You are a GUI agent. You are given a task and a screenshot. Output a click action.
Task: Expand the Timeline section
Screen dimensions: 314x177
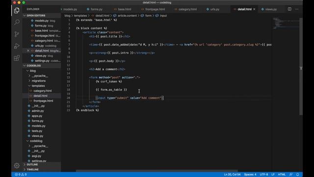click(42, 170)
